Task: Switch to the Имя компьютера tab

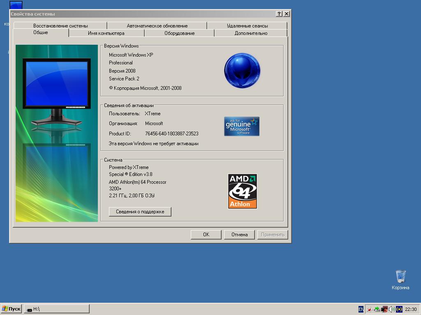Action: [x=106, y=33]
